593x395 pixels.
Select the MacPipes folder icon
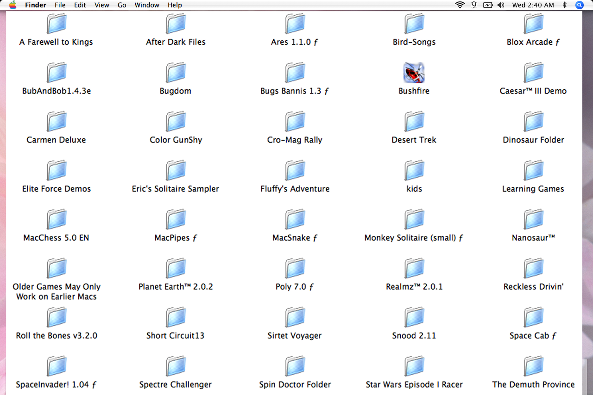(x=176, y=219)
